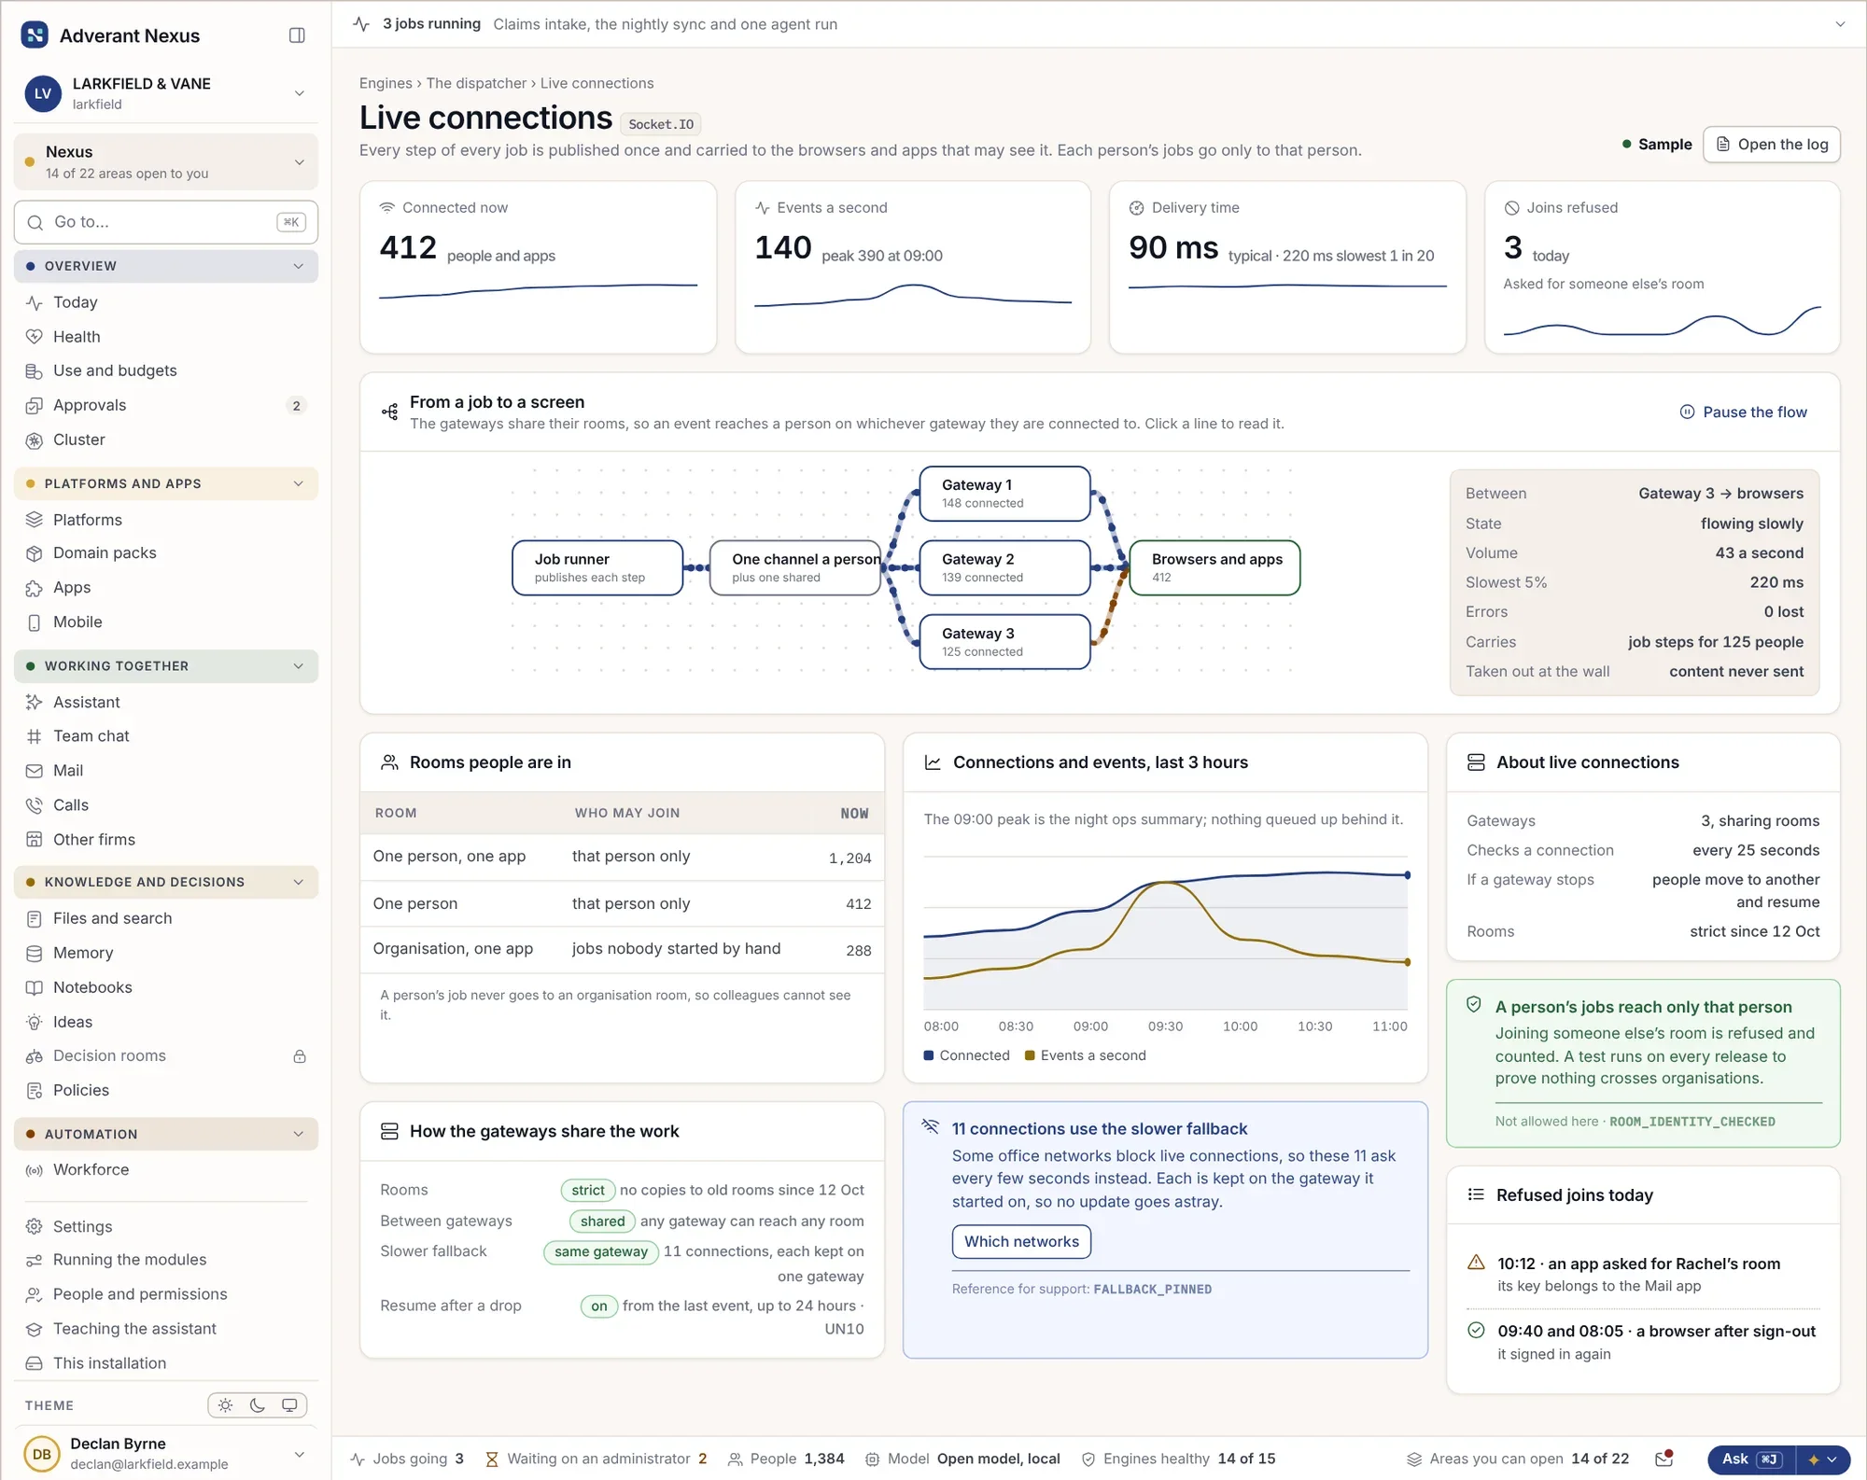Viewport: 1867px width, 1480px height.
Task: Collapse the Overview section
Action: (166, 266)
